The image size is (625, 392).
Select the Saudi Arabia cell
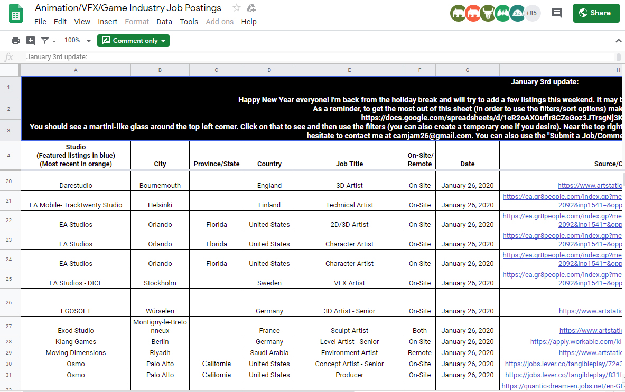(x=269, y=352)
